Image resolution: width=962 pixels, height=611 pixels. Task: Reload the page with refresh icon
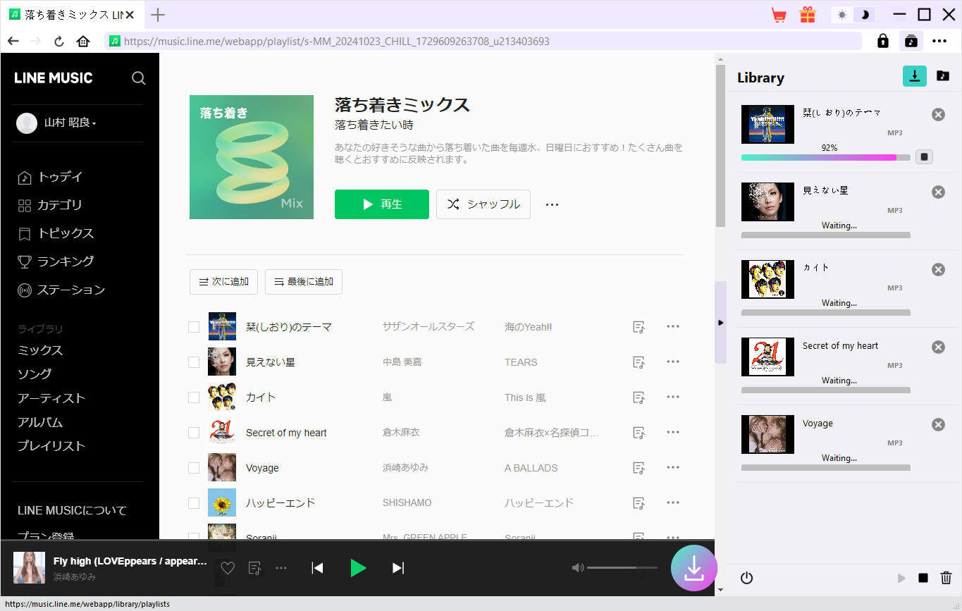point(59,42)
